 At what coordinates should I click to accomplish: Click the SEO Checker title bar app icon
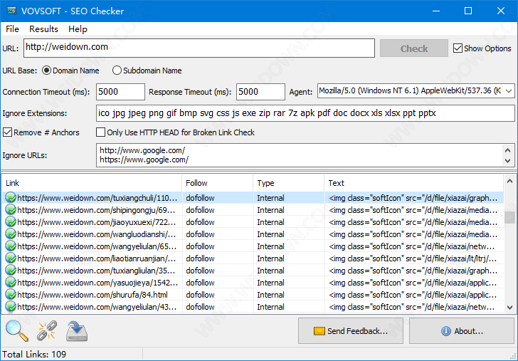[x=12, y=11]
